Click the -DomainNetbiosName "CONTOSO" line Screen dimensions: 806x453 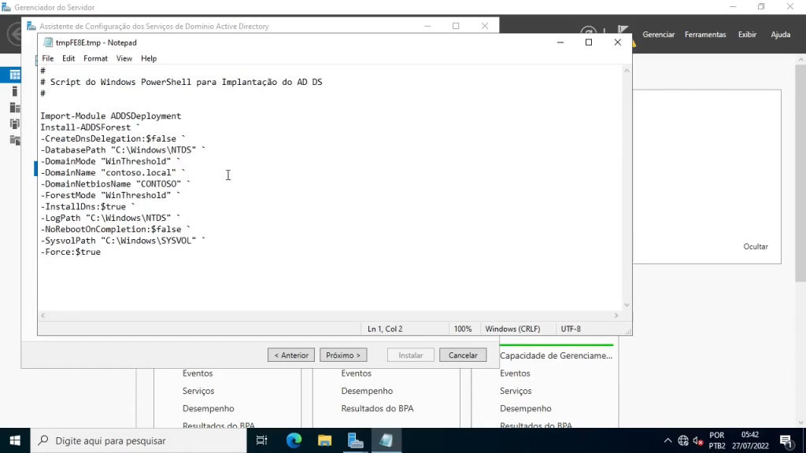[116, 184]
